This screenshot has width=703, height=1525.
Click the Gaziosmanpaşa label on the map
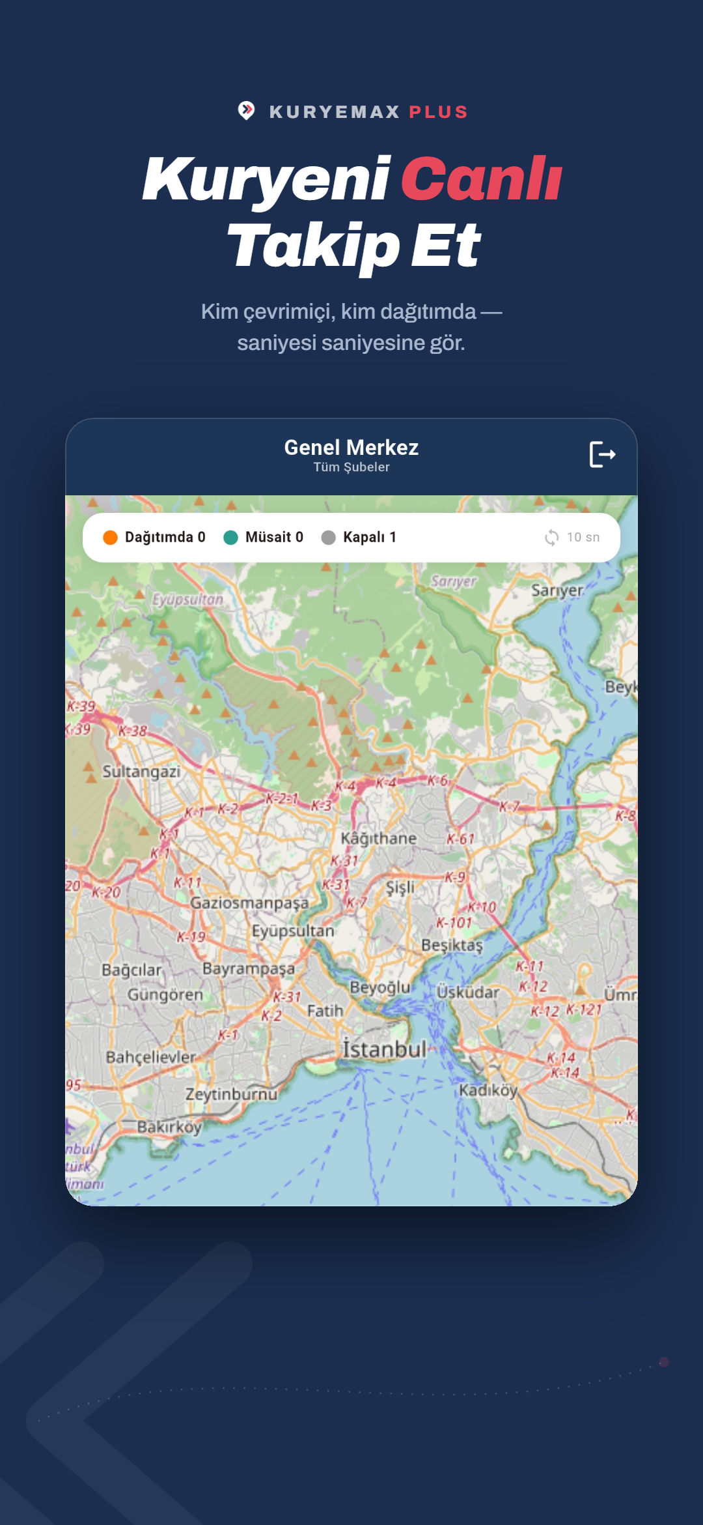tap(249, 903)
